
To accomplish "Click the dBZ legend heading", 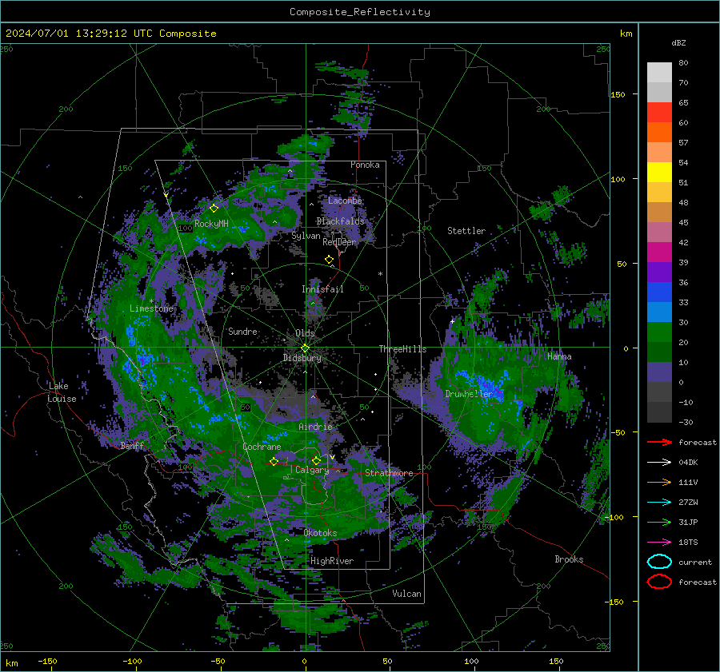I will (x=678, y=42).
